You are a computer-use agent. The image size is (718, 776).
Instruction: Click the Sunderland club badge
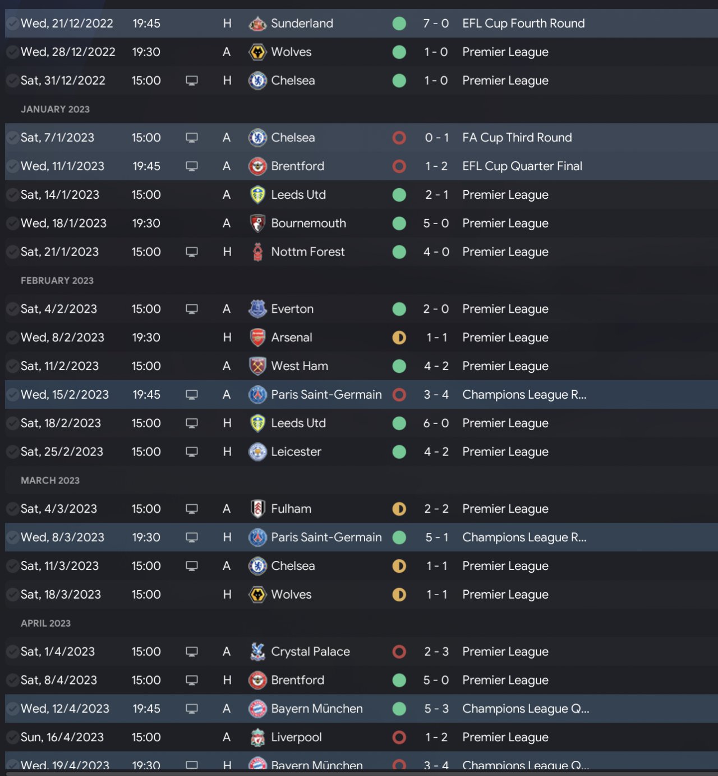257,24
